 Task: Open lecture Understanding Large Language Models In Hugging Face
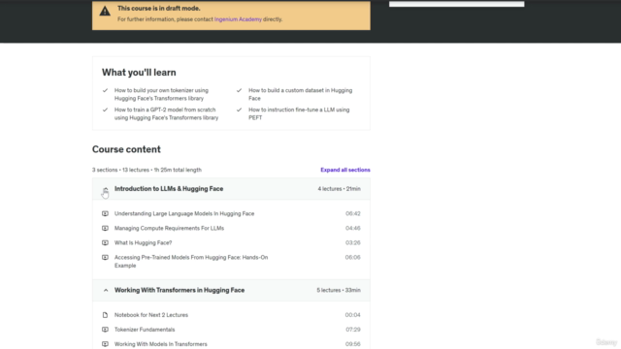click(x=184, y=213)
